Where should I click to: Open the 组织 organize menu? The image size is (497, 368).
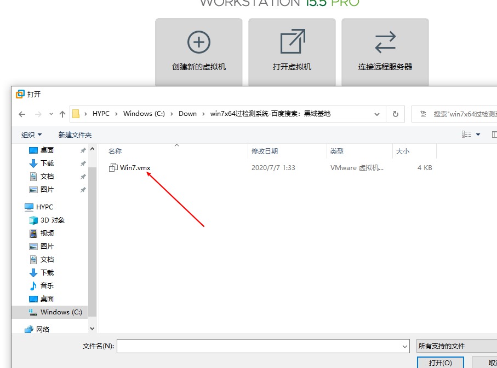31,135
